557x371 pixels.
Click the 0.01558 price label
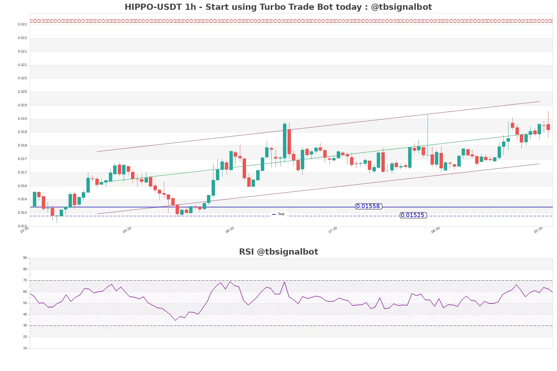coord(368,206)
